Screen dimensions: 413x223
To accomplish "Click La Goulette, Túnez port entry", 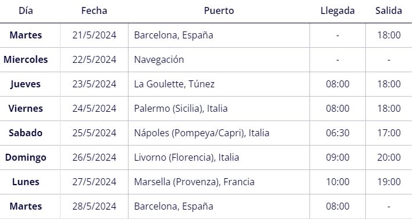I will tap(174, 84).
